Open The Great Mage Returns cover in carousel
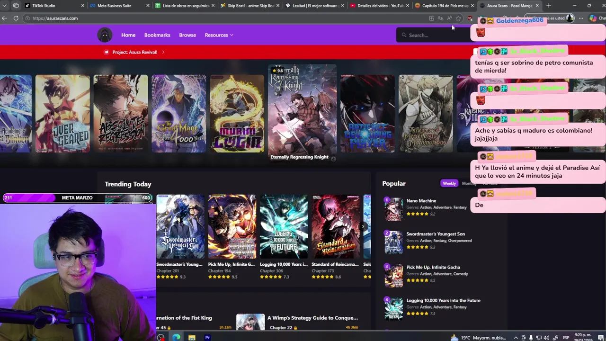606x341 pixels. [x=179, y=114]
